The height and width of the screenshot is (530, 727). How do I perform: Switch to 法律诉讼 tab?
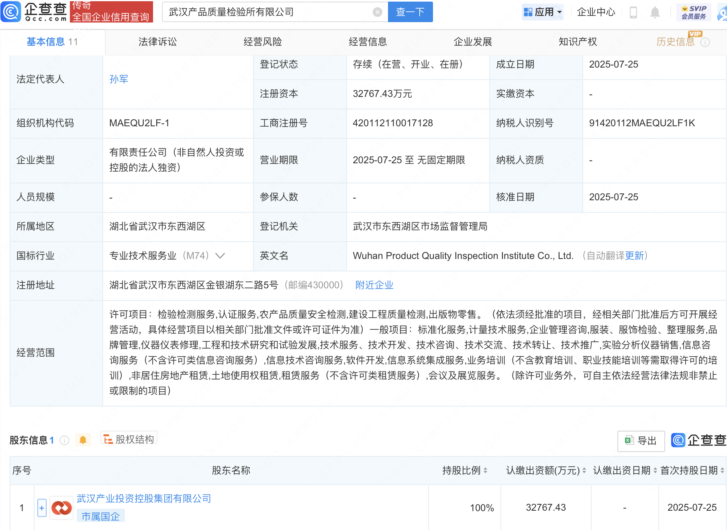pyautogui.click(x=157, y=42)
